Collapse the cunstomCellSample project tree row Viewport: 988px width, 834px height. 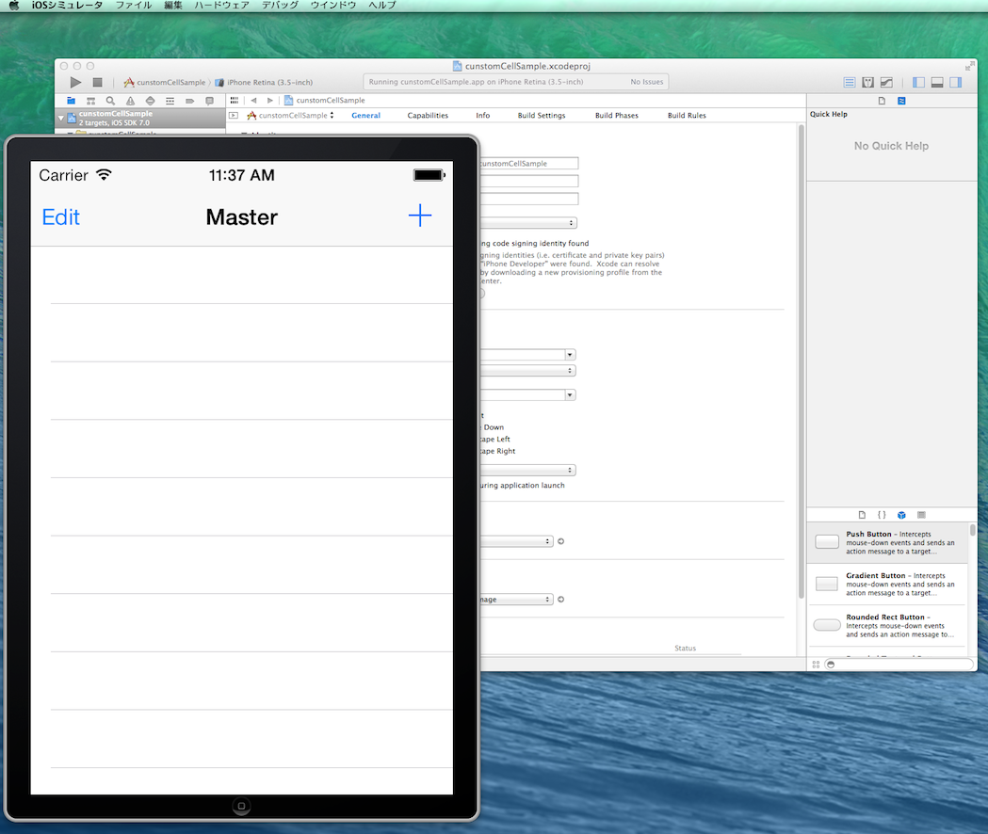tap(61, 118)
